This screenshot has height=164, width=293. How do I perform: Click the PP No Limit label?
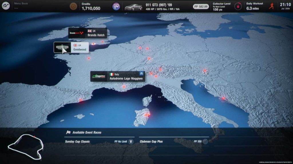(x=121, y=142)
